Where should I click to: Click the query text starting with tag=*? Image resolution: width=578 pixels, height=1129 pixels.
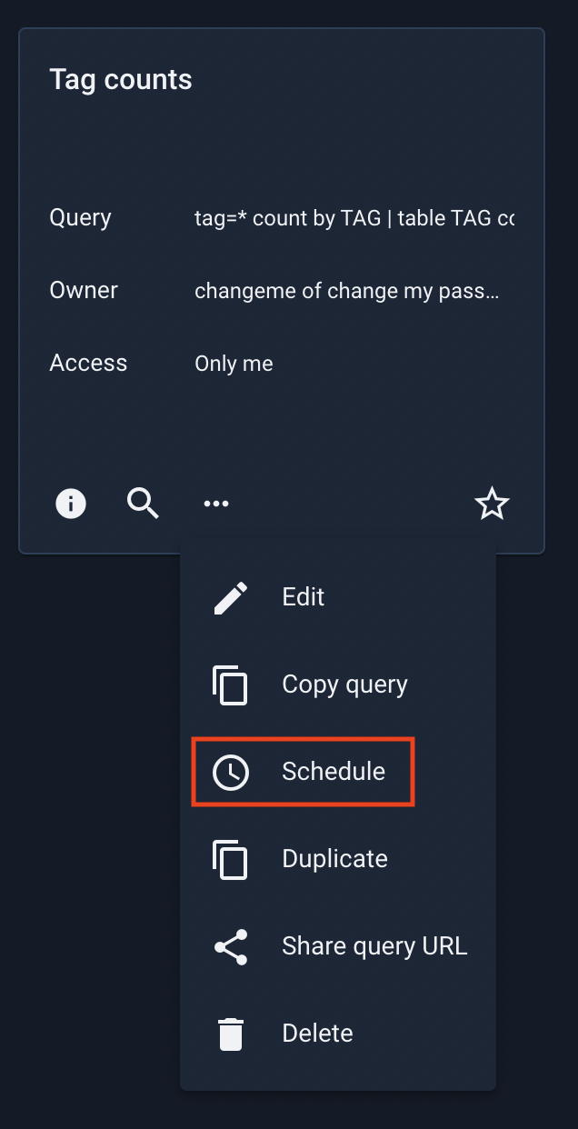(x=354, y=218)
